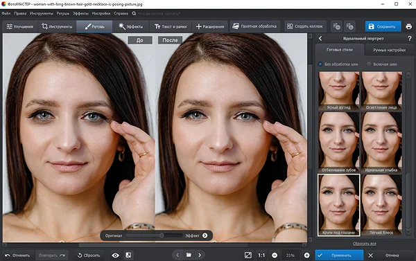Open the Эффекты tab
The height and width of the screenshot is (261, 416).
131,26
